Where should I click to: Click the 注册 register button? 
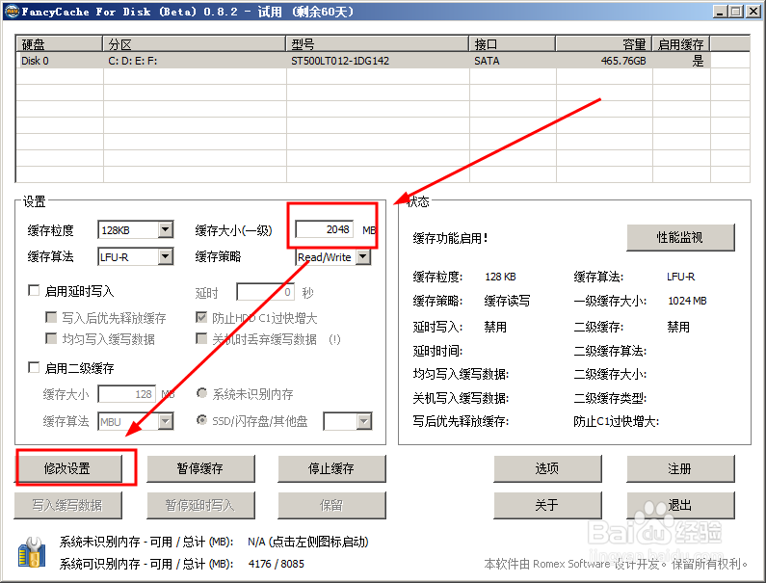[680, 468]
